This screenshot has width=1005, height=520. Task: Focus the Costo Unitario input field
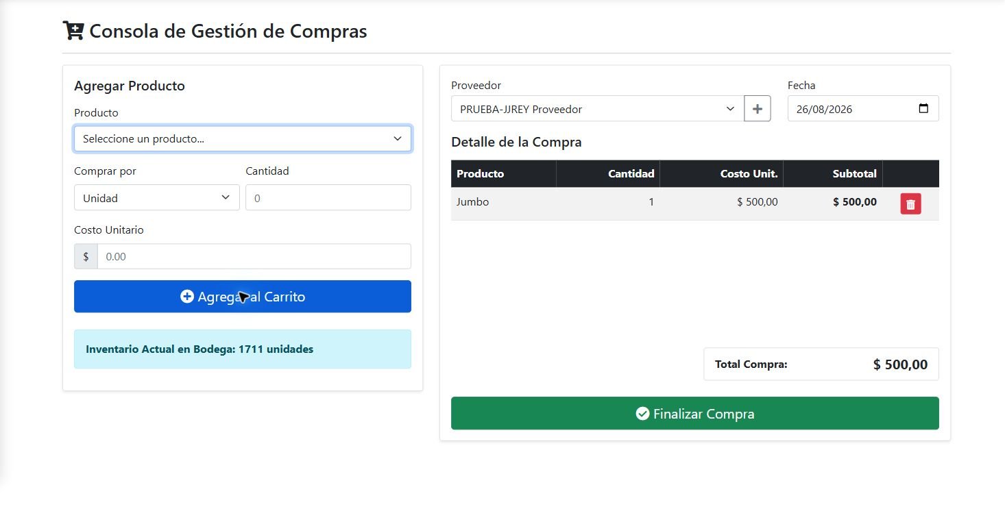(254, 256)
